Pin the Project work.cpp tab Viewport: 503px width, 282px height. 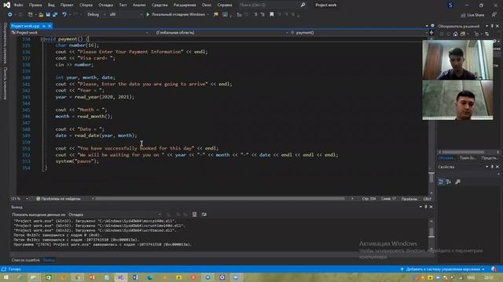[x=44, y=26]
